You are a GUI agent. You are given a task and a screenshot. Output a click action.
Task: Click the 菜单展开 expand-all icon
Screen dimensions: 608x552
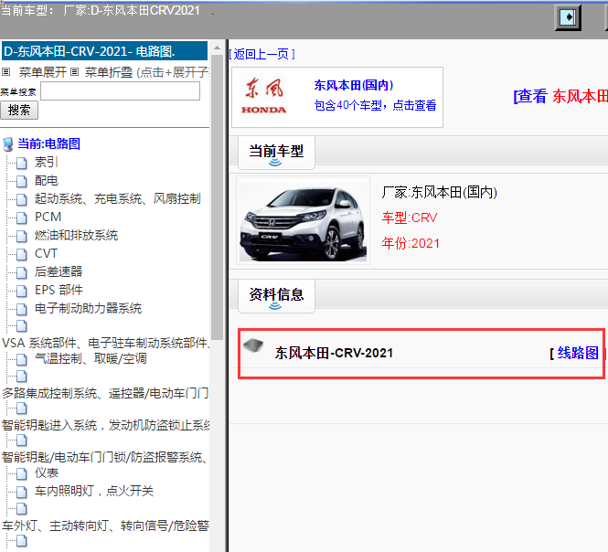click(5, 71)
